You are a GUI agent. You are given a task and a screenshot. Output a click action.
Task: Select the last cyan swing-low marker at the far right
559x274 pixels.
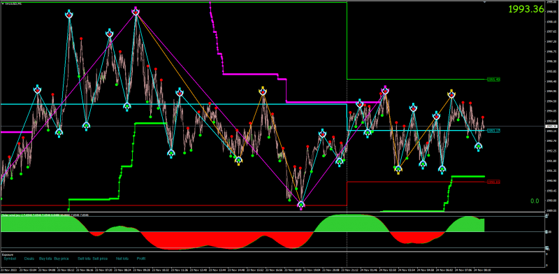click(x=479, y=147)
